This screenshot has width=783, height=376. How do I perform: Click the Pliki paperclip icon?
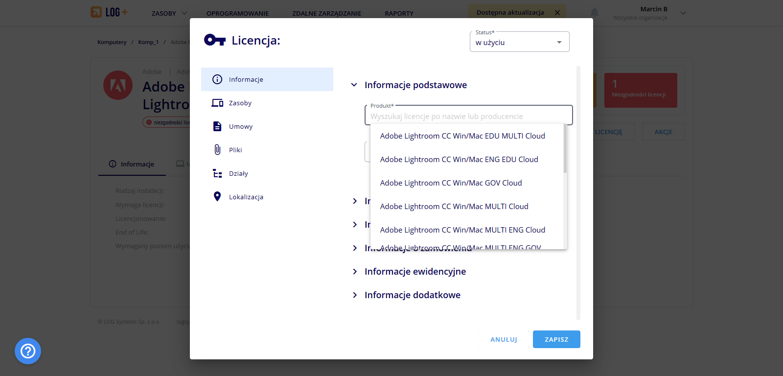coord(217,150)
